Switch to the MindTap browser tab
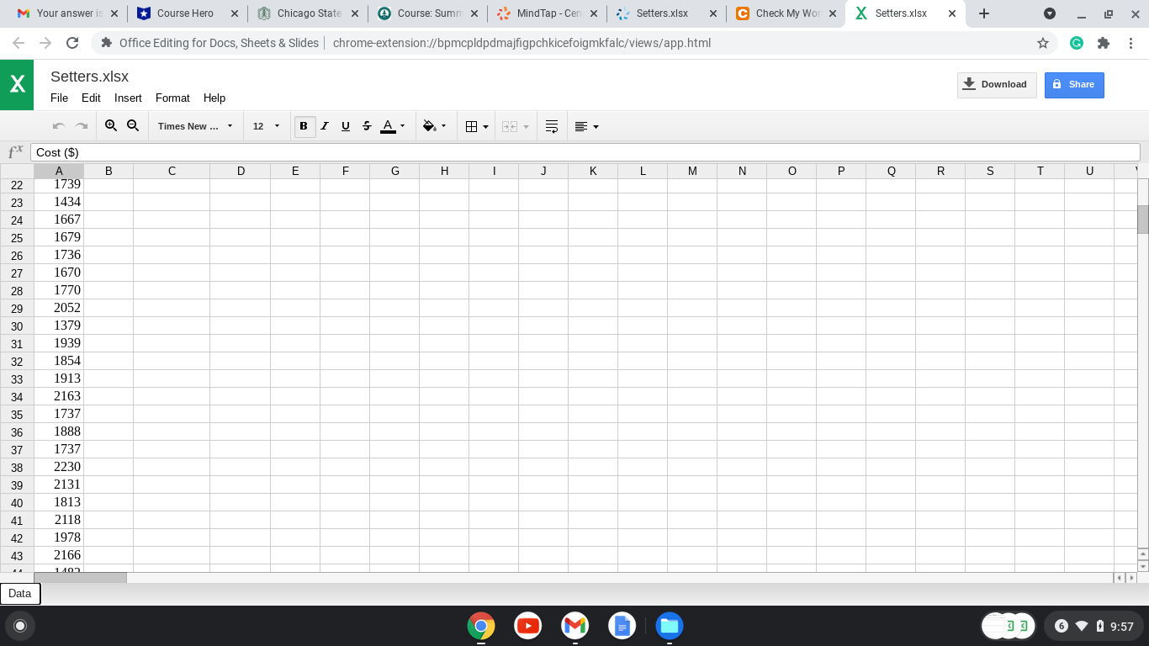The width and height of the screenshot is (1149, 646). pyautogui.click(x=548, y=13)
